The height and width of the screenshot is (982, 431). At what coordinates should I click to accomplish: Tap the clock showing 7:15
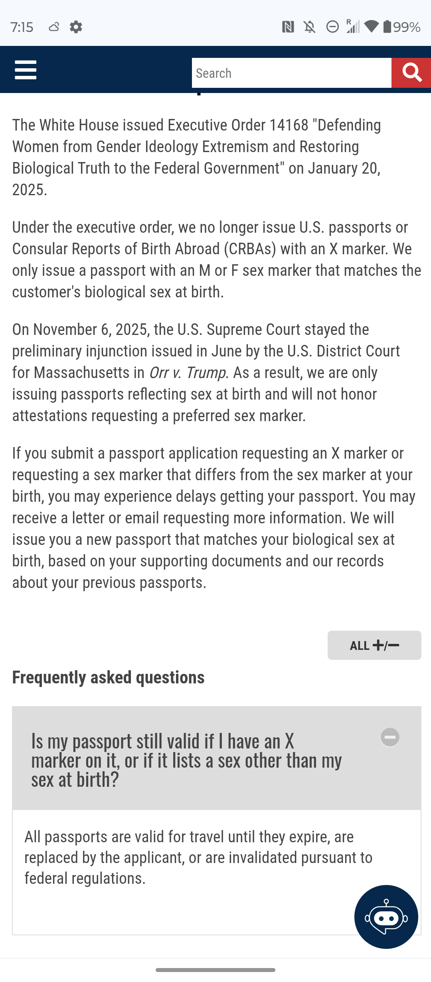(22, 27)
